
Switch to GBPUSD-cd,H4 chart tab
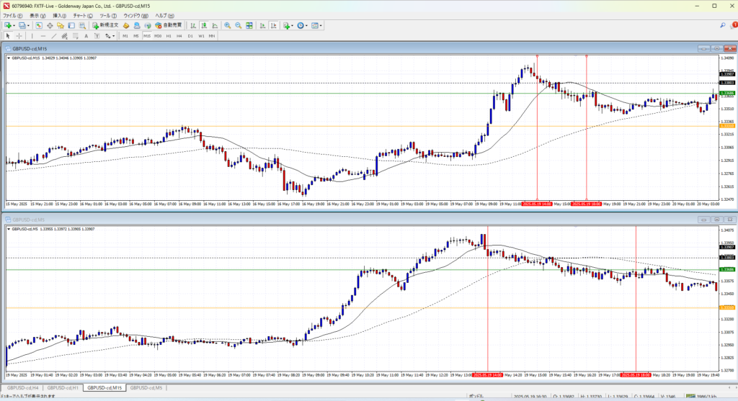pos(22,388)
